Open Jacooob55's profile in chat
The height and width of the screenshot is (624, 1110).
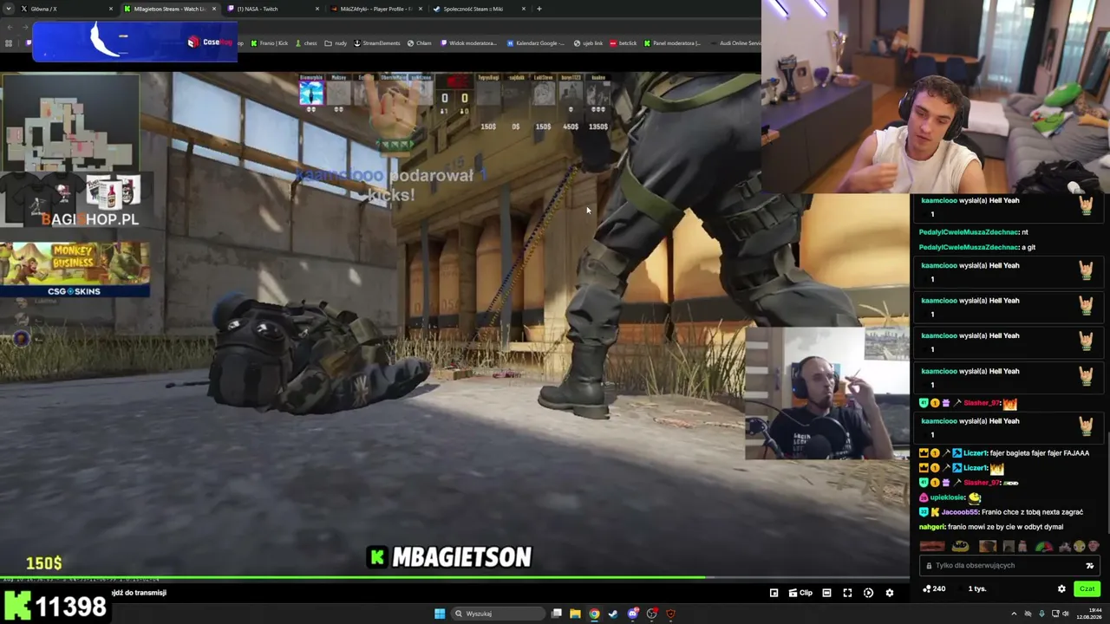tap(960, 512)
